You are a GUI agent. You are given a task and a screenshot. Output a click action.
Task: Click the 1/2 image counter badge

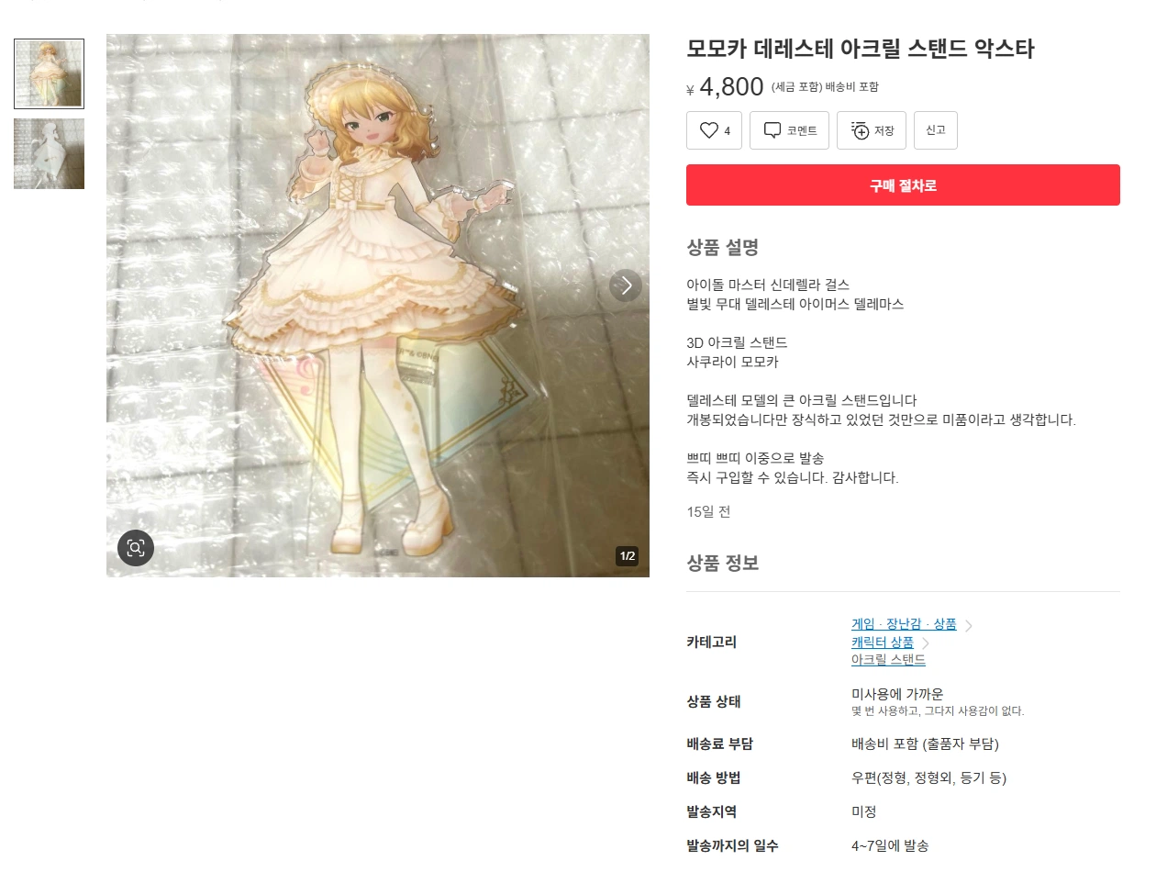628,555
